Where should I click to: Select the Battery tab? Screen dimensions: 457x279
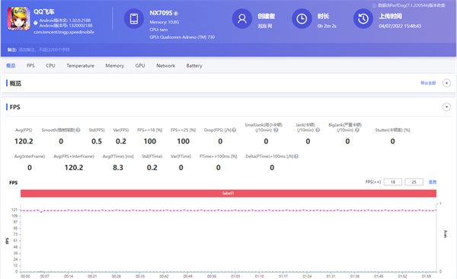point(194,66)
